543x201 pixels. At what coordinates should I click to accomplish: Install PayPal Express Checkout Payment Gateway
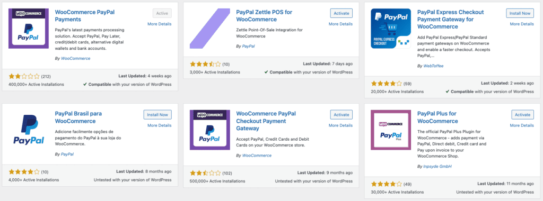click(x=520, y=13)
